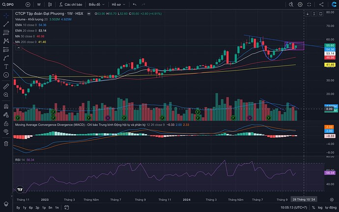Delete drawings with the trash icon

point(6,143)
